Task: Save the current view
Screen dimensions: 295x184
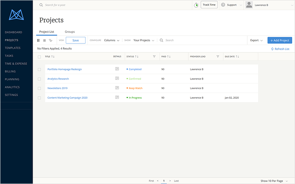Action: [76, 40]
